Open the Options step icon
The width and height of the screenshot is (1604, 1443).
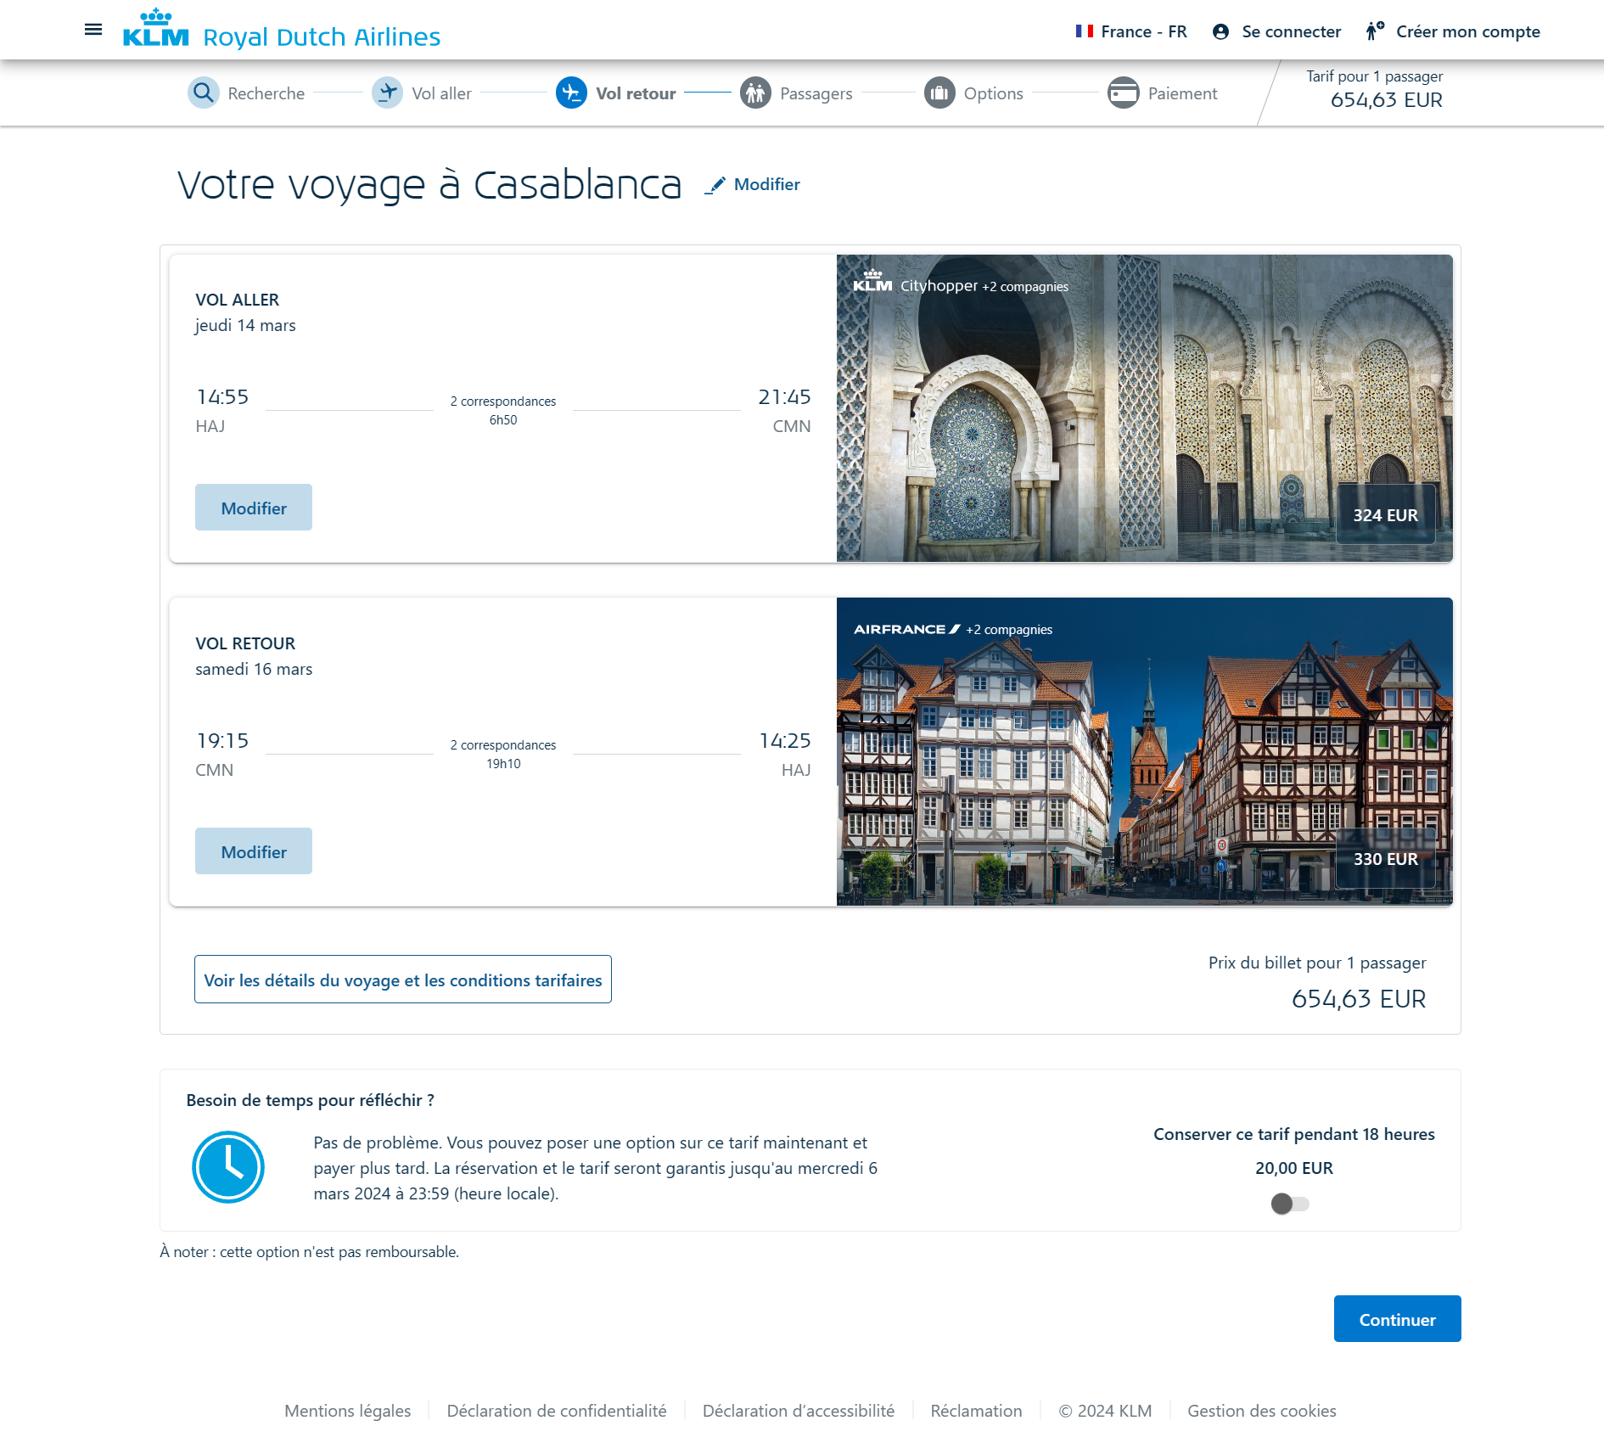(x=939, y=93)
